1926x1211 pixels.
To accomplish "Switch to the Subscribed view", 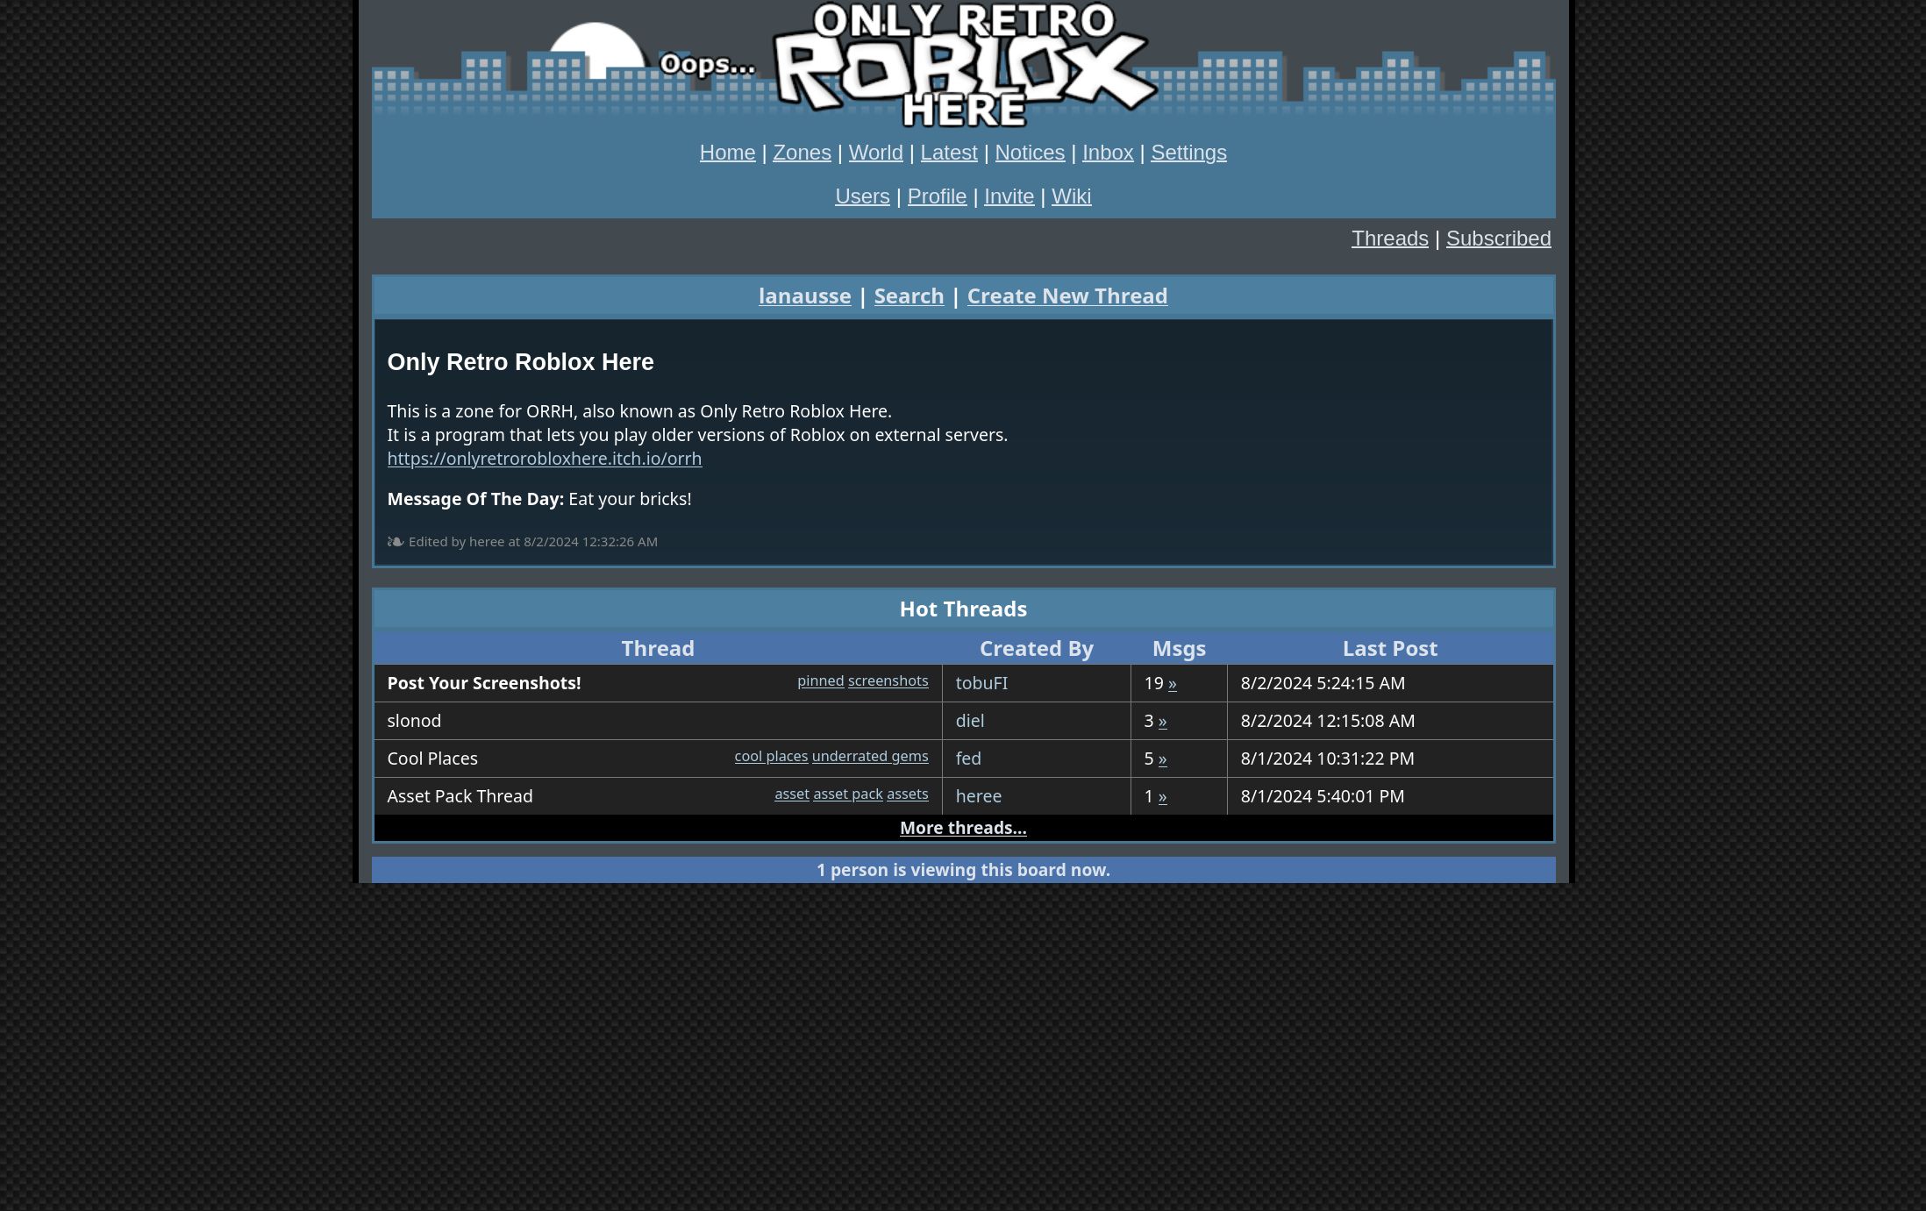I will [x=1498, y=239].
